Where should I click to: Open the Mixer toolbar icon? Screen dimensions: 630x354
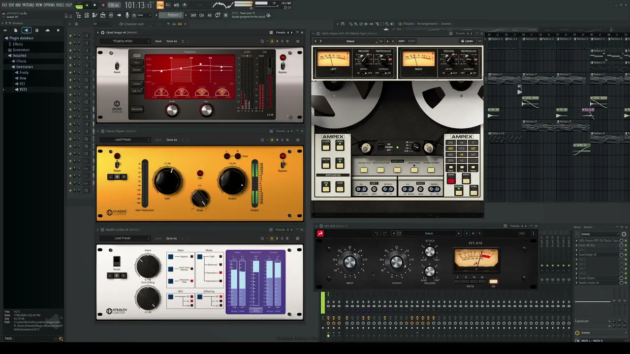tap(111, 15)
